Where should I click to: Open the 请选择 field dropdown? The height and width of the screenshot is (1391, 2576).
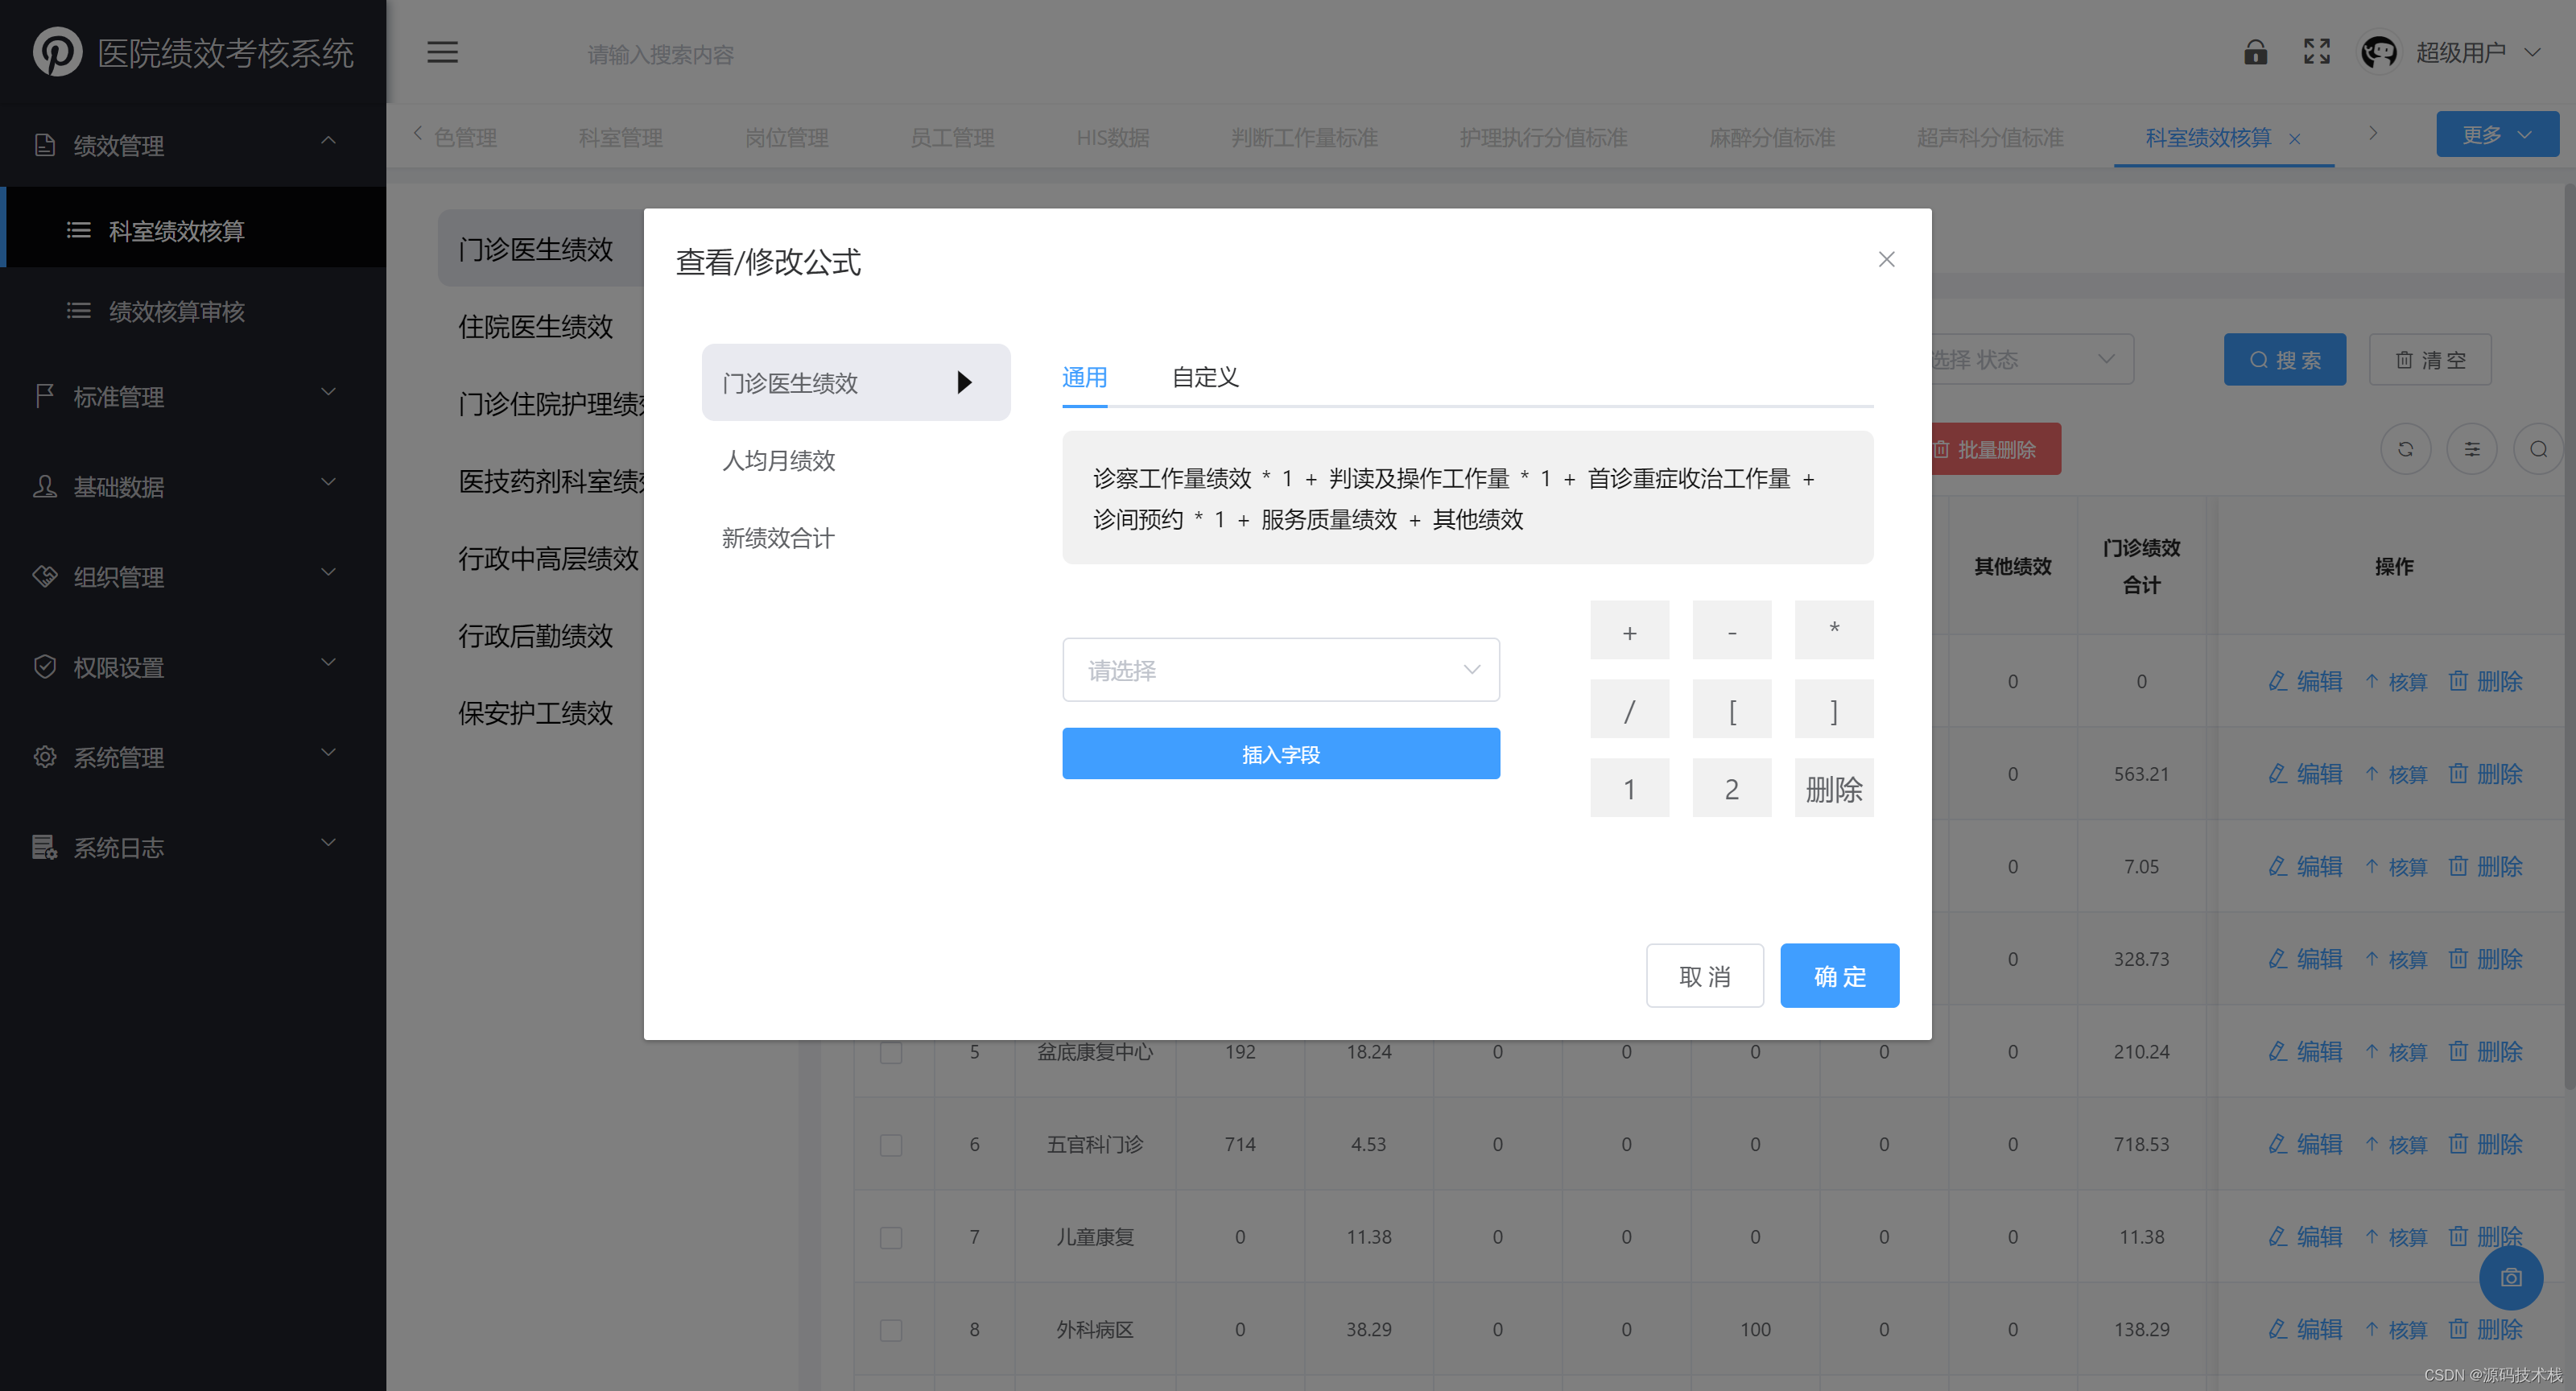pos(1280,670)
